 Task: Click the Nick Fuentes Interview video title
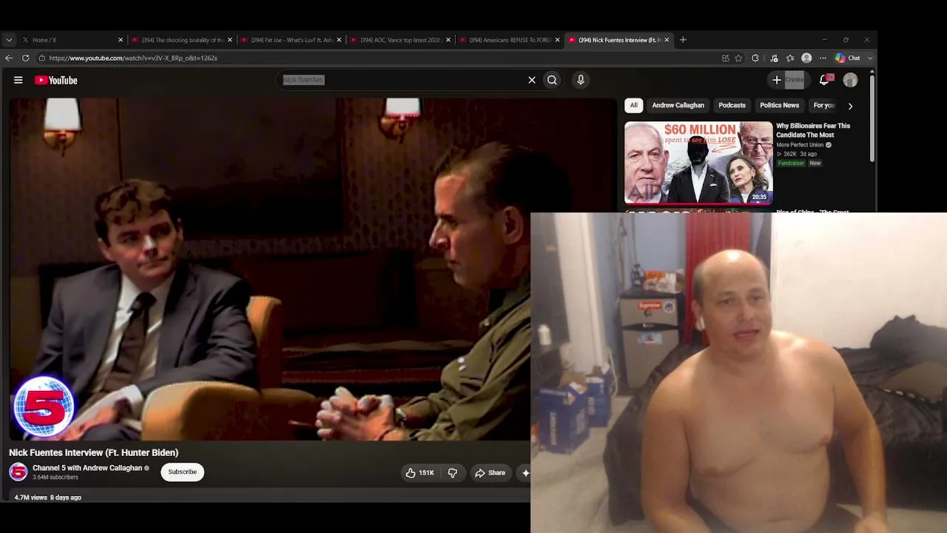pyautogui.click(x=94, y=452)
